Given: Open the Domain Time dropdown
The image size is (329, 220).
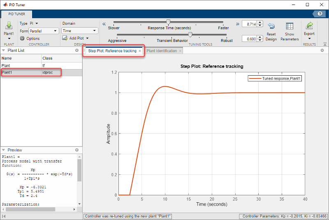Looking at the screenshot, I should (x=80, y=31).
